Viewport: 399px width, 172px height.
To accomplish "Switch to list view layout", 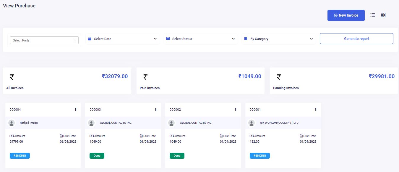I will click(x=373, y=15).
